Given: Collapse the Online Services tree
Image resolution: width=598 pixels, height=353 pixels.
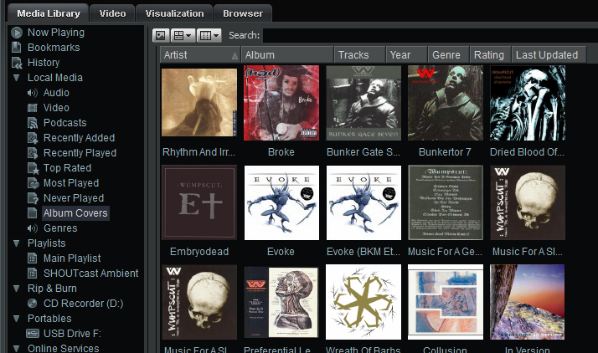Looking at the screenshot, I should coord(17,348).
